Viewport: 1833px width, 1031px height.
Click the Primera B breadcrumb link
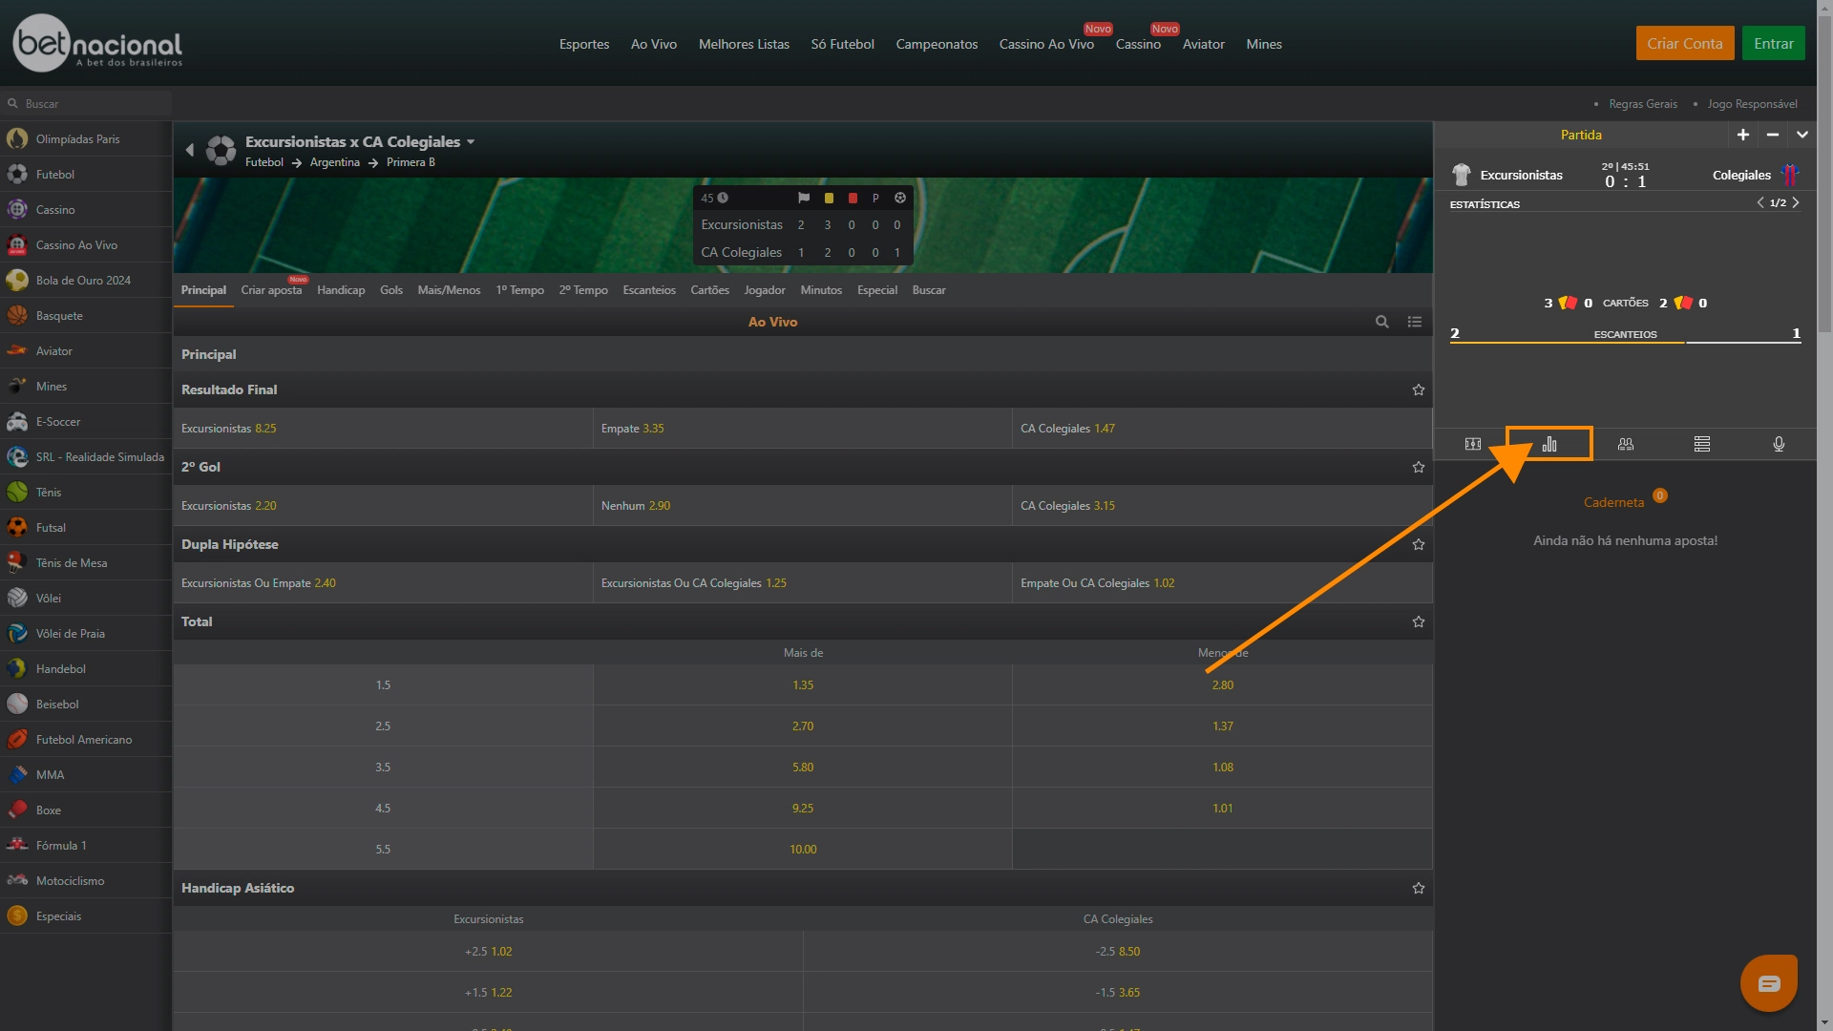coord(411,162)
